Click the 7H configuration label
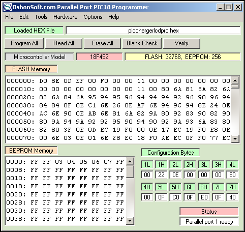 point(232,187)
